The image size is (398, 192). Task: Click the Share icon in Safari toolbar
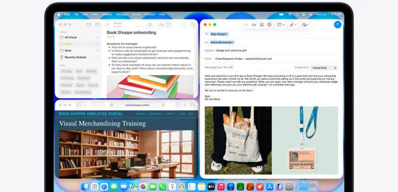(x=177, y=105)
